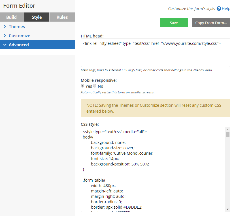The image size is (234, 216).
Task: Click inside the HTML head text field
Action: tap(155, 53)
